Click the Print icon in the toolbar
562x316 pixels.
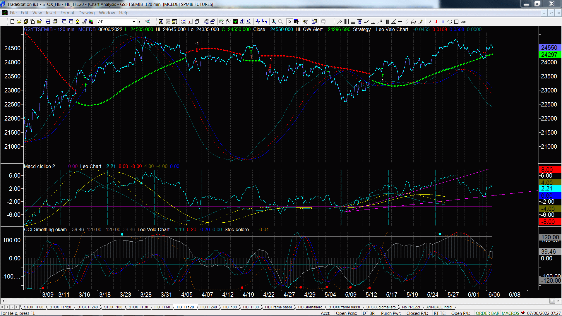click(55, 22)
